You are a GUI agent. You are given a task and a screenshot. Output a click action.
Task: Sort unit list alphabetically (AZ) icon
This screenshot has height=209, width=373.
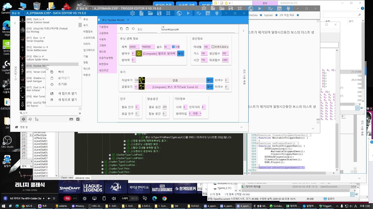pyautogui.click(x=30, y=119)
